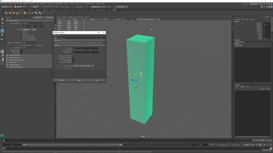Click the Maya home icon bottom-left
The width and height of the screenshot is (273, 153).
(2, 136)
